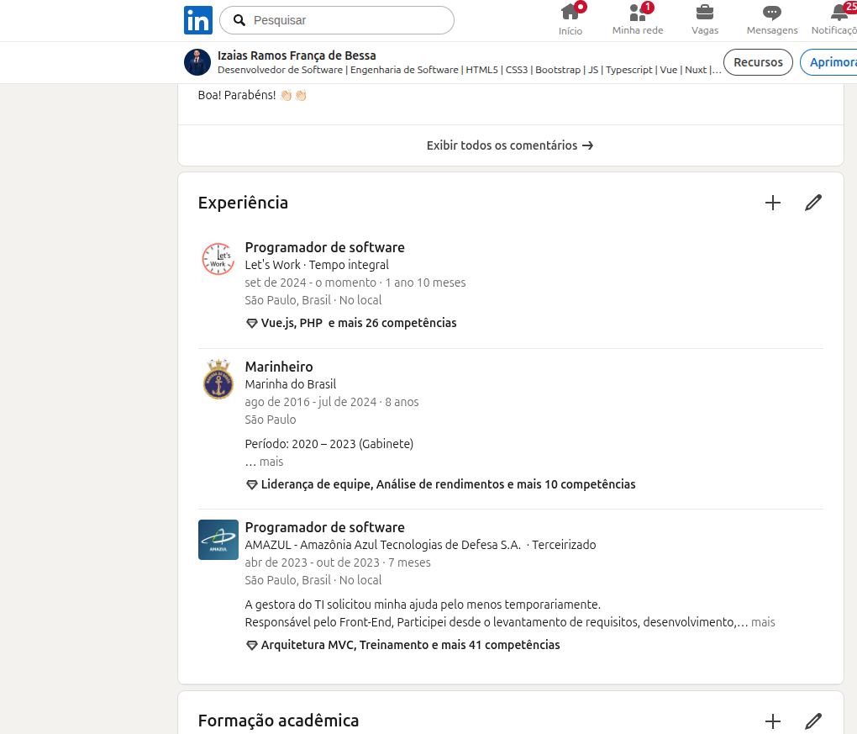Open the Notificações bell tab
The width and height of the screenshot is (857, 734).
tap(834, 20)
